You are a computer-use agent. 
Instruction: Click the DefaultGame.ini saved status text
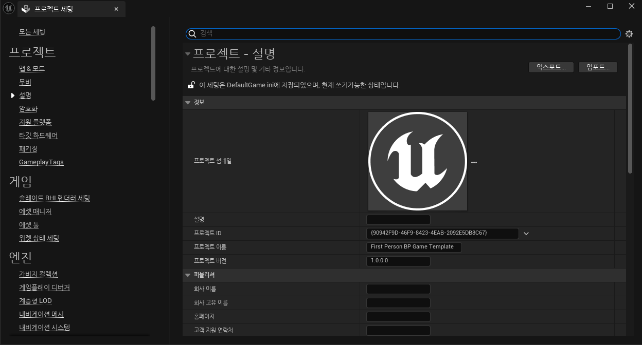pyautogui.click(x=299, y=85)
